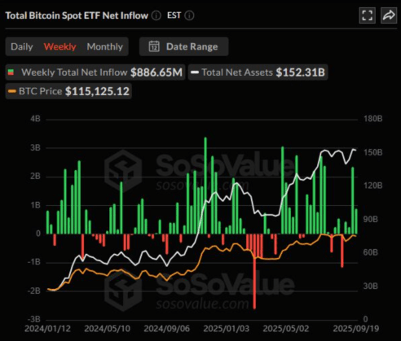Click the calendar icon in Date Range
The image size is (401, 341).
pyautogui.click(x=154, y=46)
